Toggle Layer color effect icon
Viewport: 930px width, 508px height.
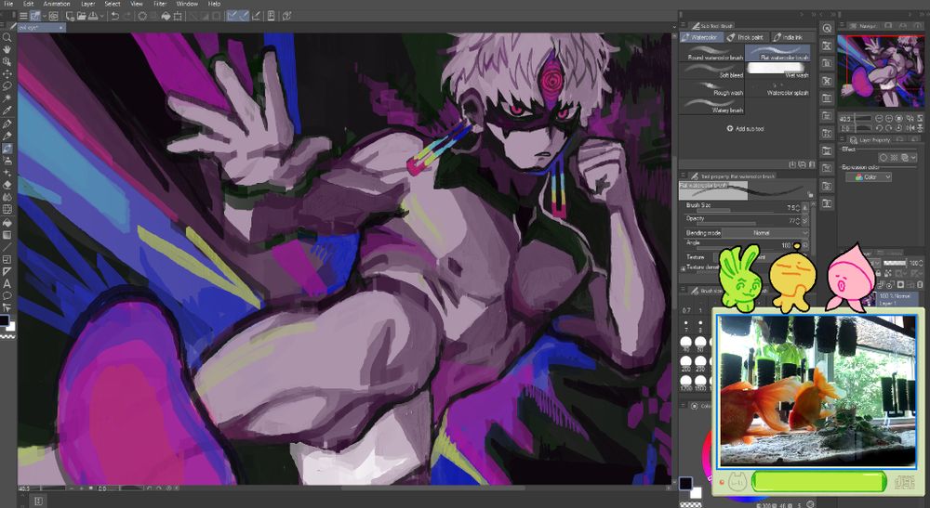[905, 157]
